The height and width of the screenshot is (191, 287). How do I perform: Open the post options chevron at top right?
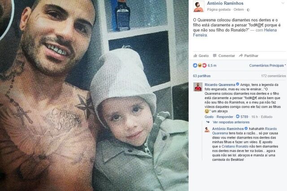[x=283, y=3]
